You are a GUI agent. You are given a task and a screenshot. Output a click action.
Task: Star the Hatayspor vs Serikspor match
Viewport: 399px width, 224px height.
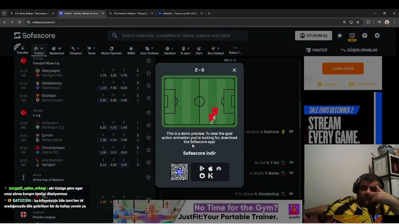(148, 125)
